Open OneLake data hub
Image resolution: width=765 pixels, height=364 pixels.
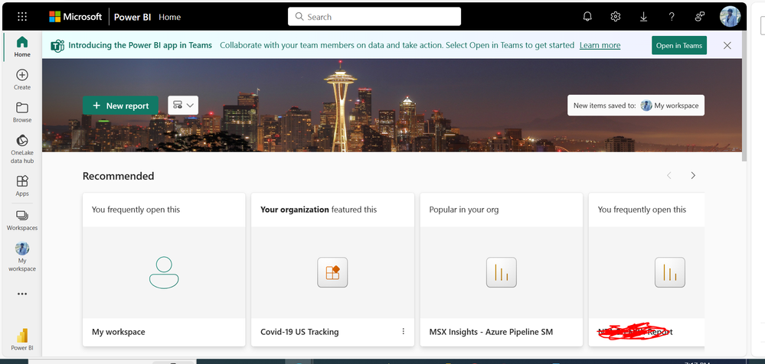(22, 148)
